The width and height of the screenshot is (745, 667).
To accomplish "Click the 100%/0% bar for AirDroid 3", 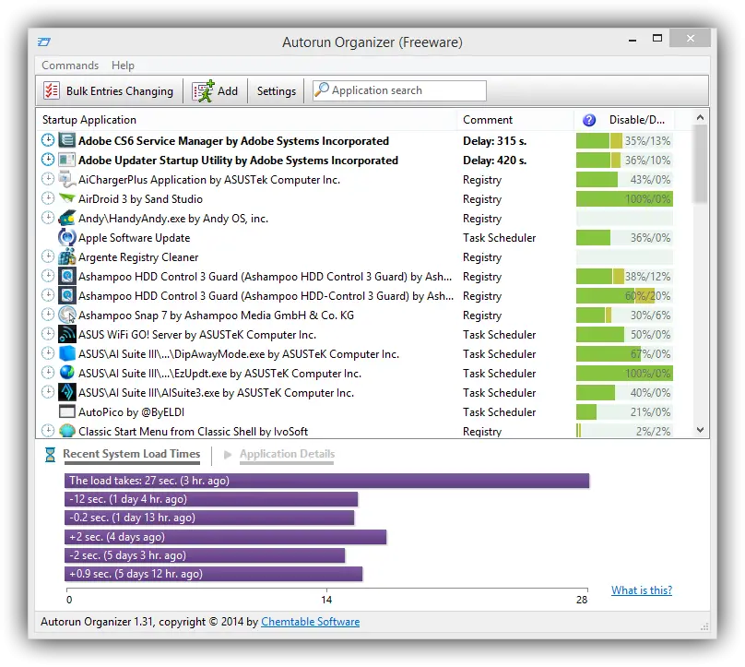I will click(x=624, y=198).
